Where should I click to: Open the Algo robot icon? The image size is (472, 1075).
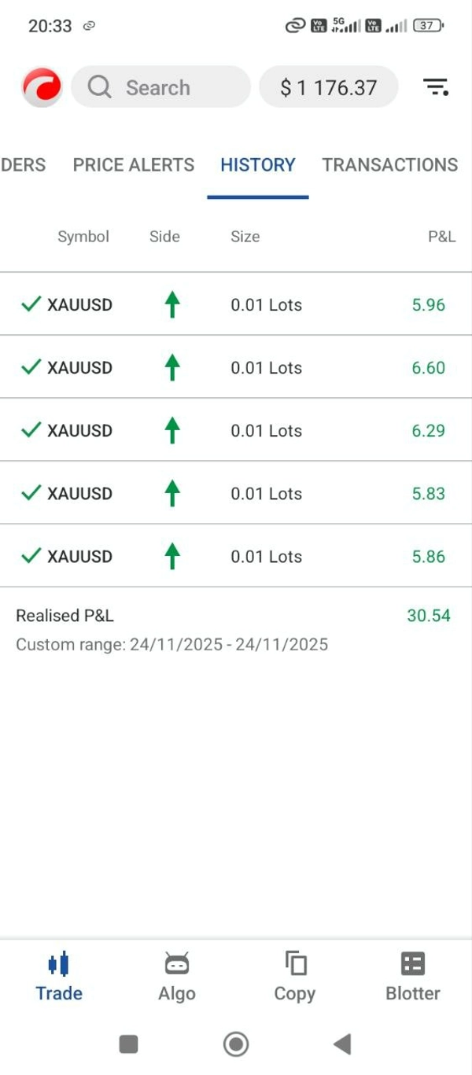[x=177, y=964]
